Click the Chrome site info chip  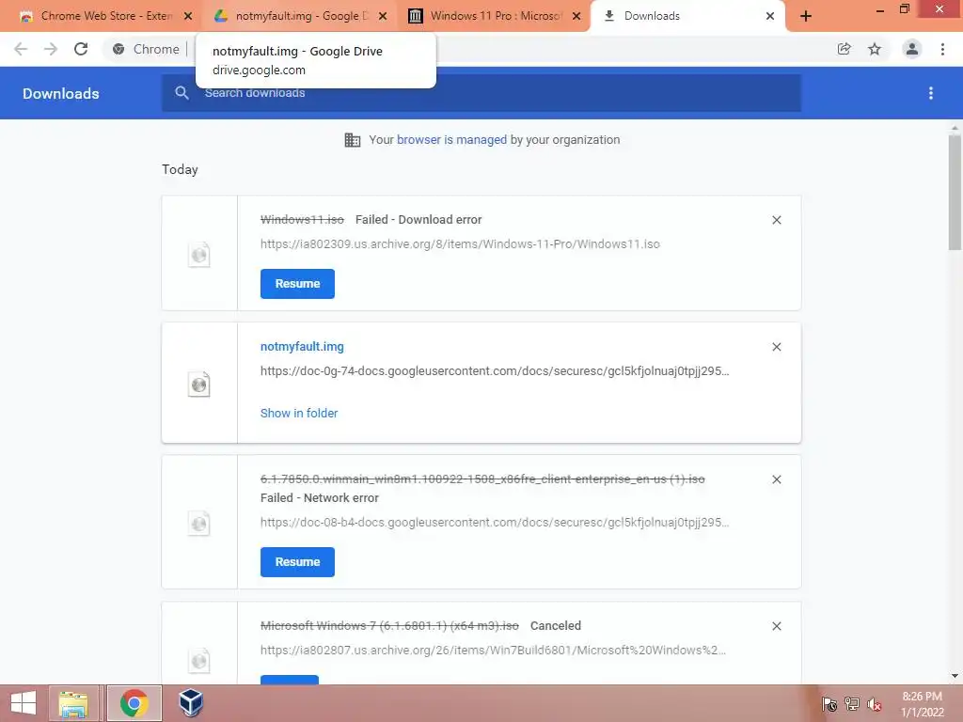pyautogui.click(x=146, y=49)
